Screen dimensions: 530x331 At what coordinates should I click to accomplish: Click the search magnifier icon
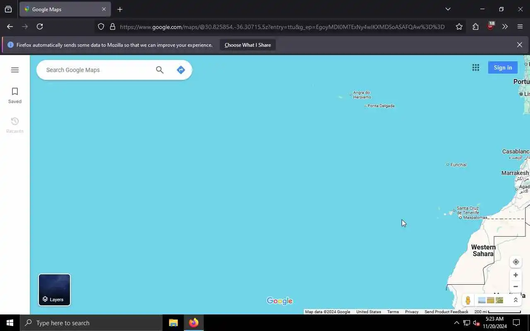160,70
